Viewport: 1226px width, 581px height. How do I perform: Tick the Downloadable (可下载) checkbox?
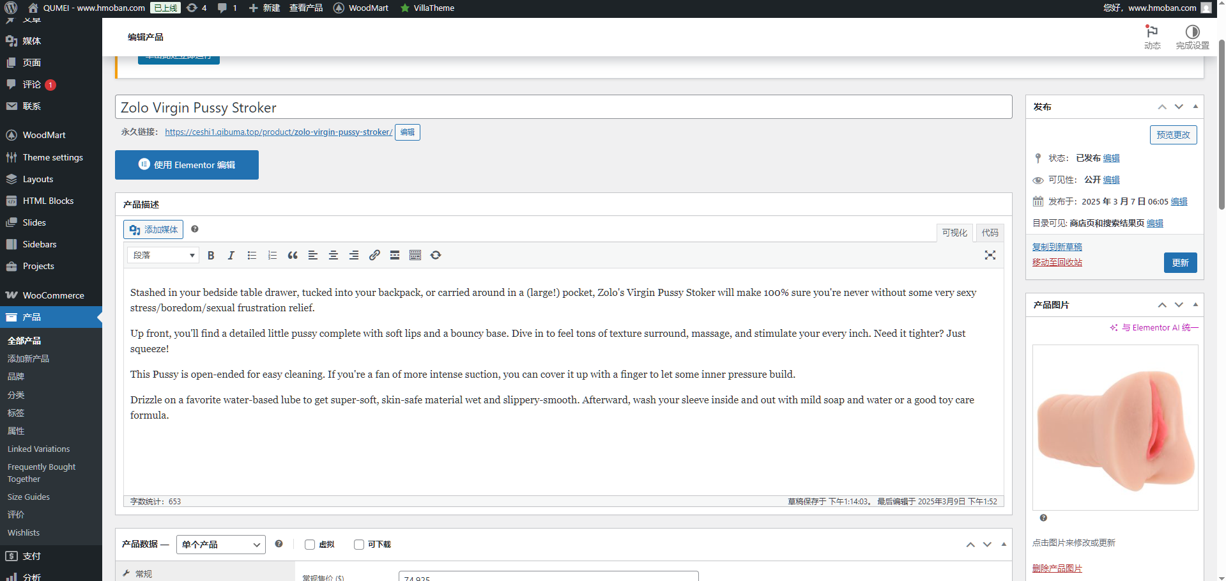tap(359, 545)
